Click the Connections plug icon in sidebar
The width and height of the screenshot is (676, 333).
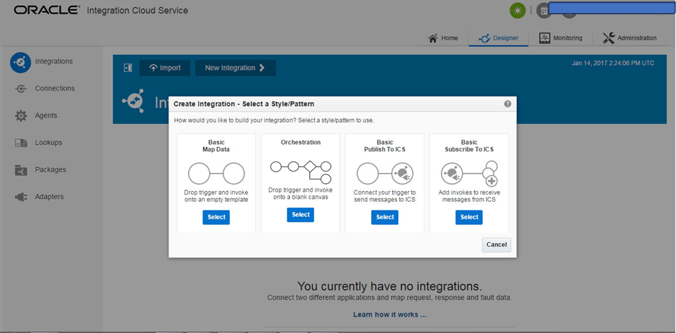pyautogui.click(x=21, y=89)
